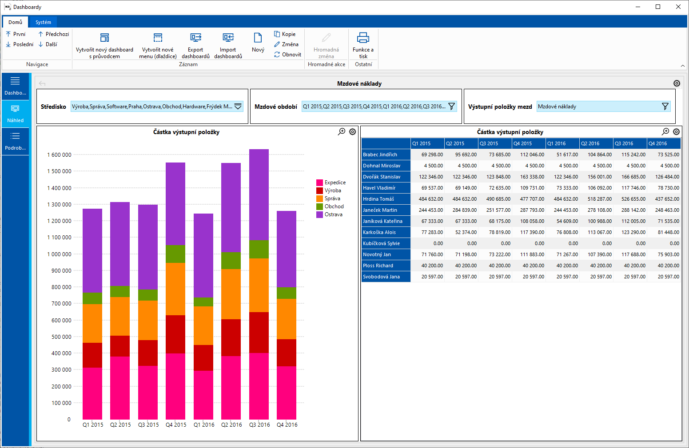689x448 pixels.
Task: Expand the Středisko dropdown filter
Action: coord(238,107)
